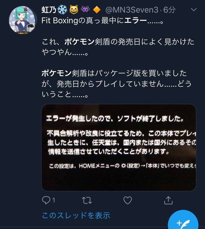The width and height of the screenshot is (205, 229).
Task: Tap bold ポケモン before 剣盾はパッケージ版
Action: point(57,73)
